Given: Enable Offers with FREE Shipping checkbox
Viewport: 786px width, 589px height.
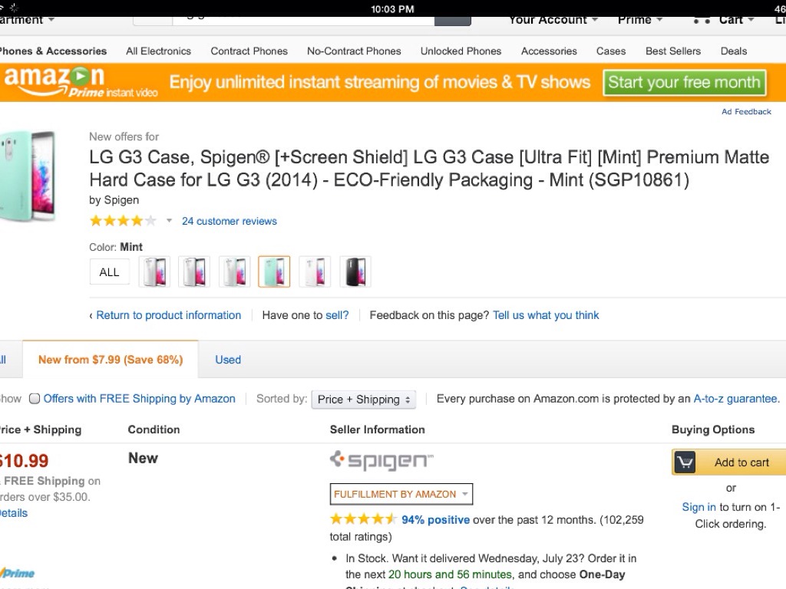Looking at the screenshot, I should [x=35, y=399].
